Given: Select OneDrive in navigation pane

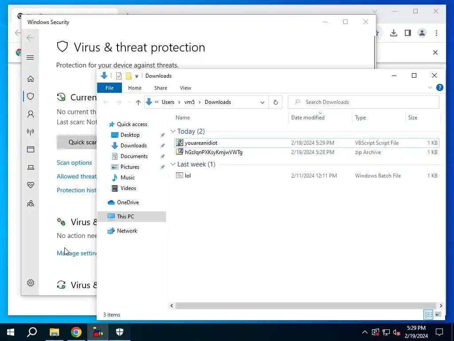Looking at the screenshot, I should coord(128,202).
